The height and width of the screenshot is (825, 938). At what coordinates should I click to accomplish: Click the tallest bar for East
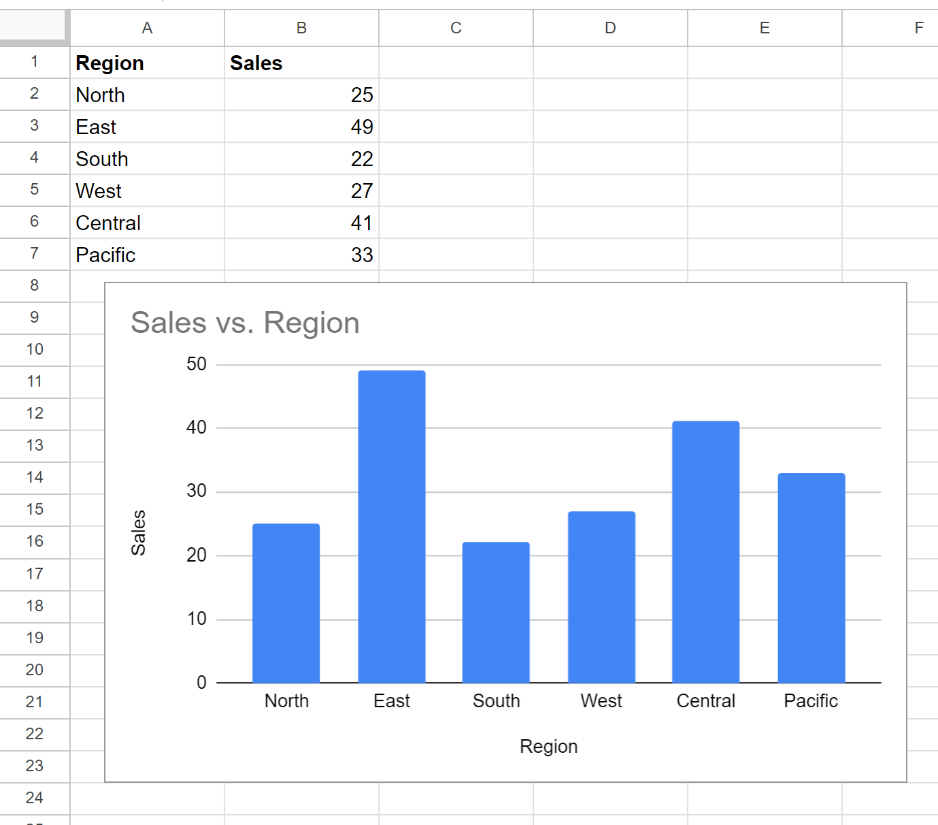pos(392,524)
